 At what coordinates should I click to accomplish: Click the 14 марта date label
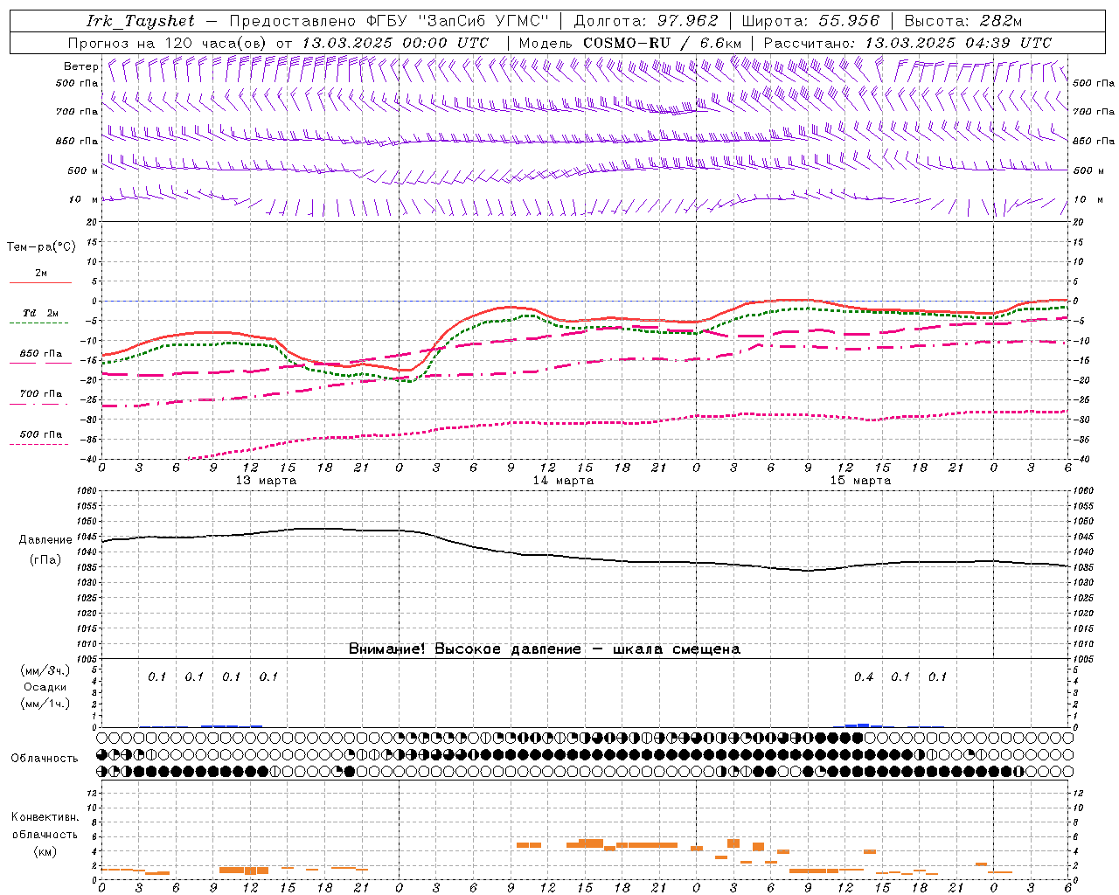pos(563,481)
